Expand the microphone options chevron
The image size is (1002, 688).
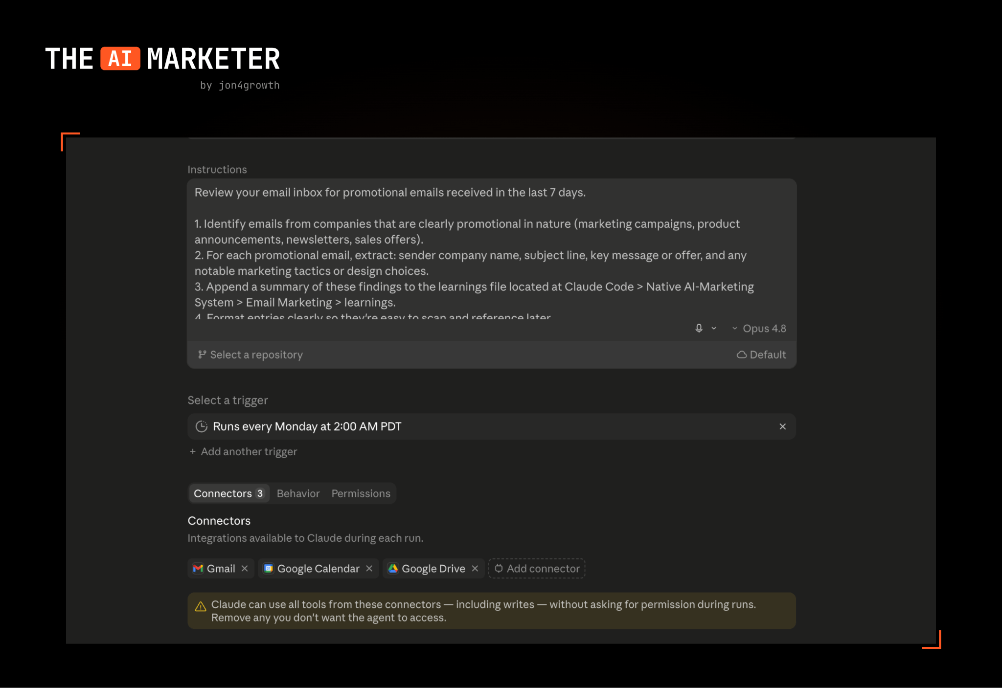coord(714,328)
